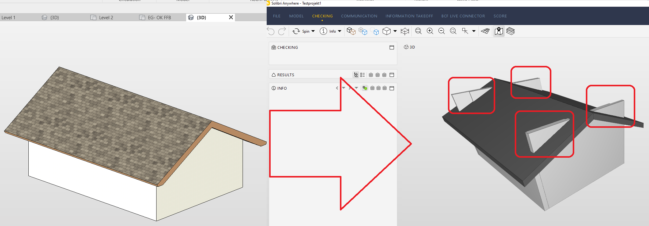Open the EG- OK FFB view tab
Viewport: 649px width, 226px height.
point(159,17)
